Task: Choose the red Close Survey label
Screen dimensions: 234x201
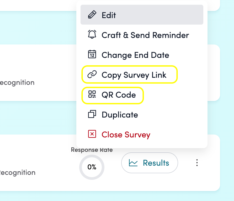Action: coord(126,135)
